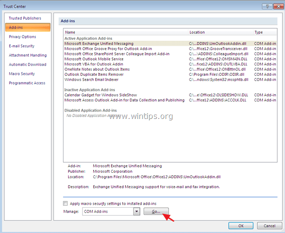The image size is (285, 233).
Task: Click the Disabled Application Add-ins group heading
Action: point(90,110)
